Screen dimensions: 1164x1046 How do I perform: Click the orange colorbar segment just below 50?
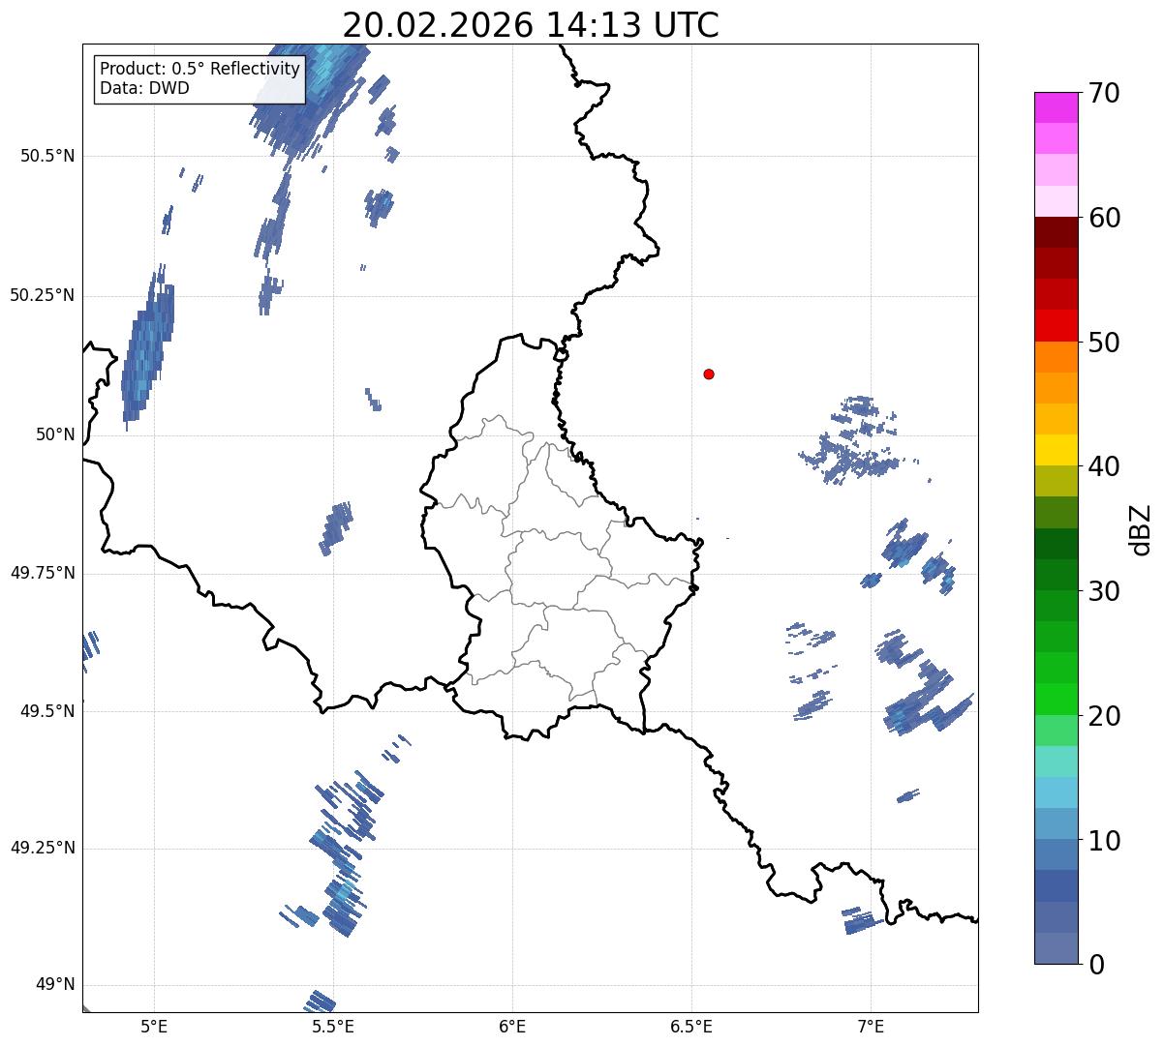1057,357
